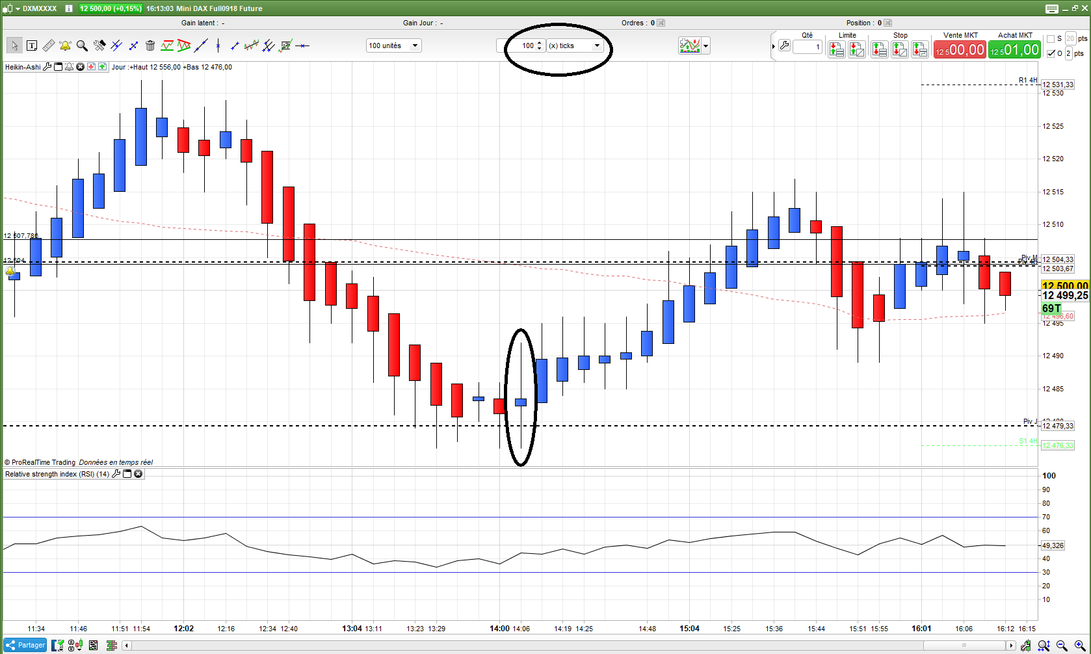Click the 49,326 RSI value label
The image size is (1091, 654).
pyautogui.click(x=1053, y=545)
